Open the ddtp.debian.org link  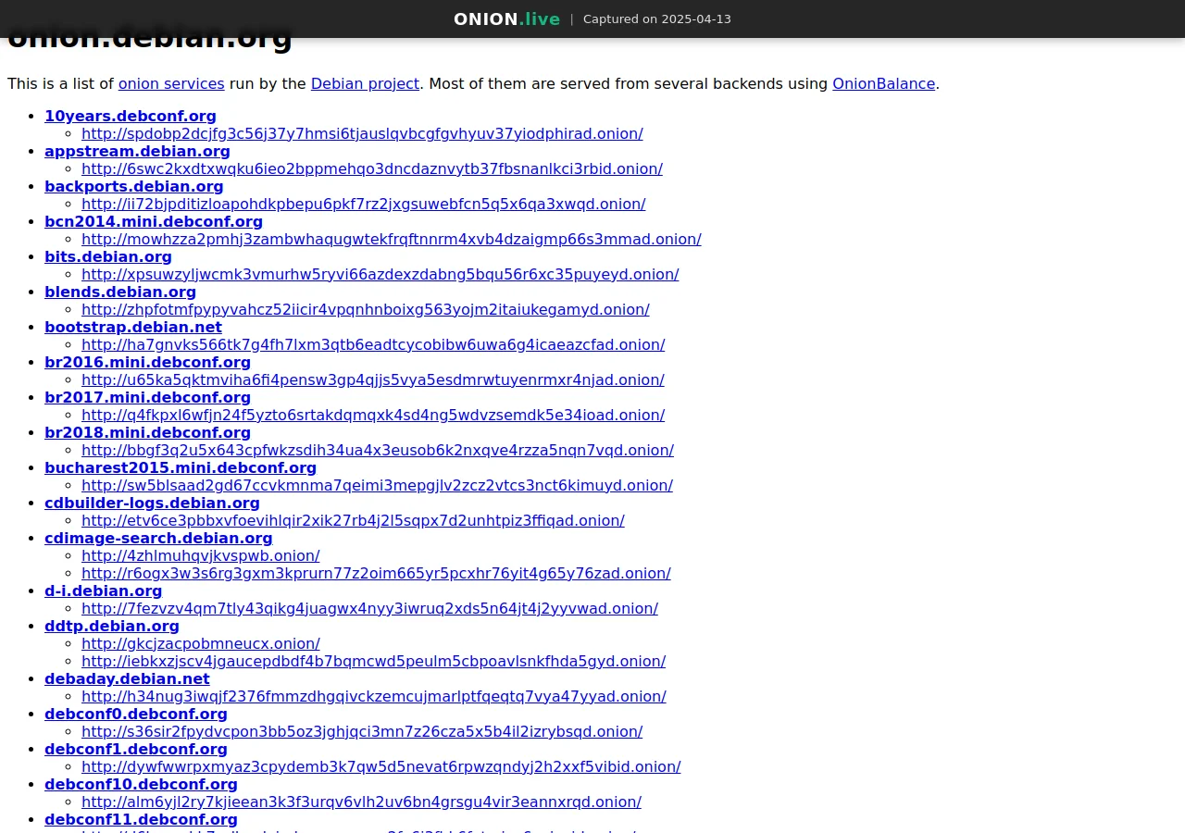coord(111,626)
